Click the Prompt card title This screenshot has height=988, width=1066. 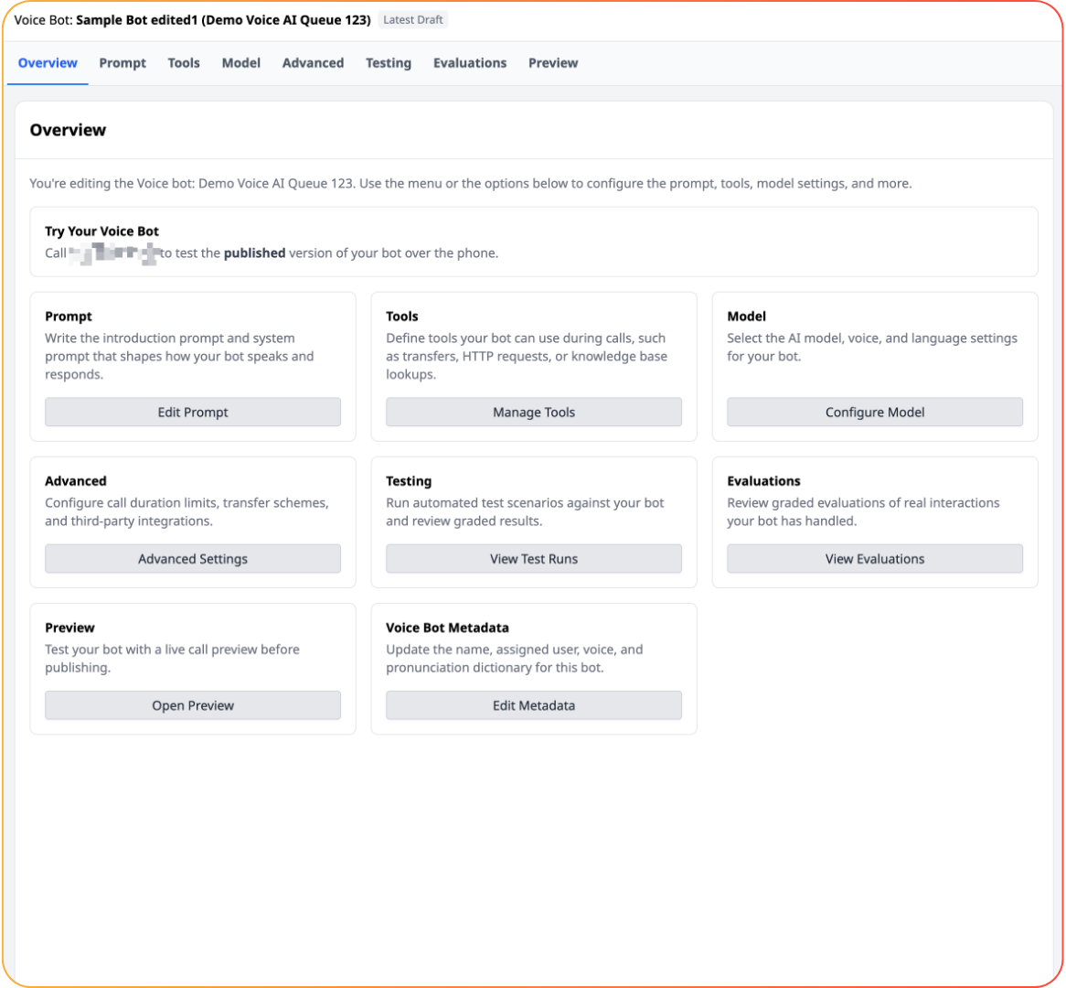coord(69,317)
